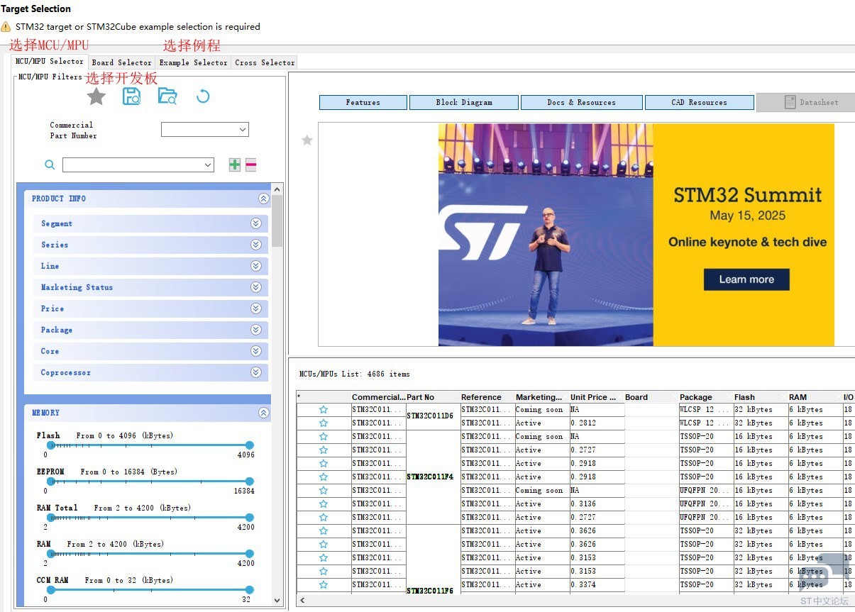
Task: Star the MCU row priced 0.2812
Action: click(324, 423)
